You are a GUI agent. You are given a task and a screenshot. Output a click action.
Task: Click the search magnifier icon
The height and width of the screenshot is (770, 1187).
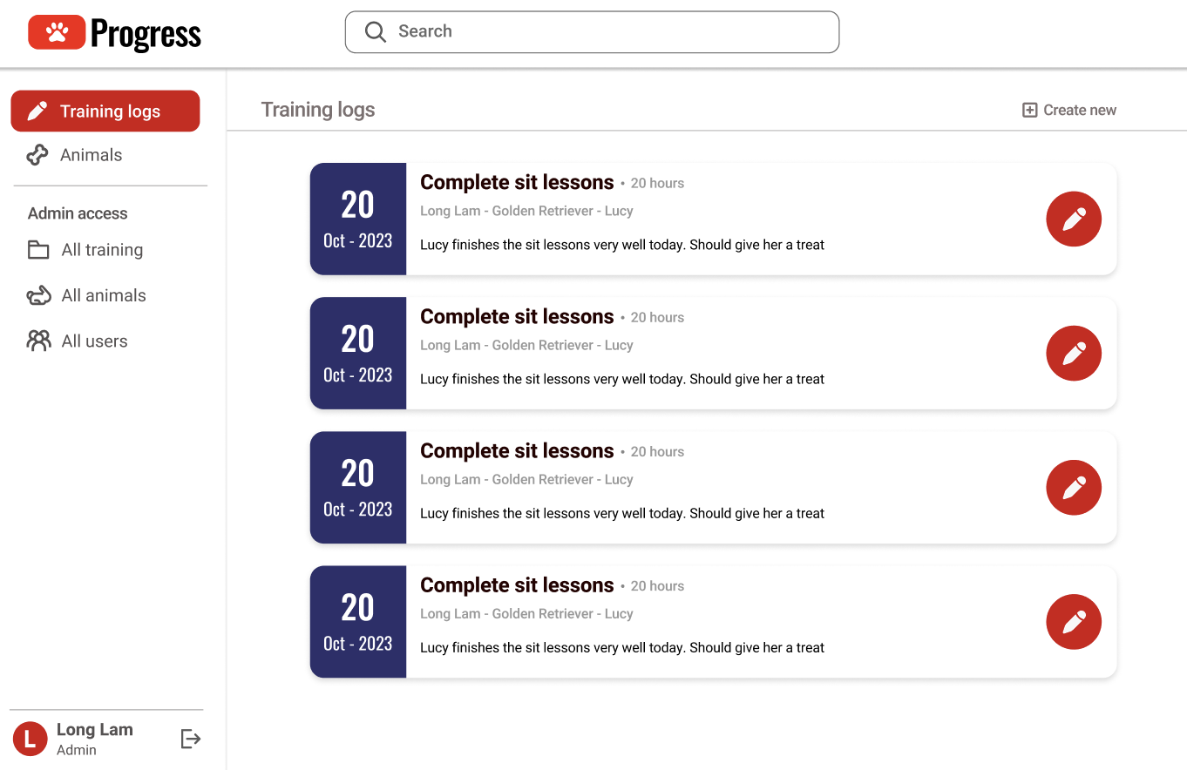(375, 31)
